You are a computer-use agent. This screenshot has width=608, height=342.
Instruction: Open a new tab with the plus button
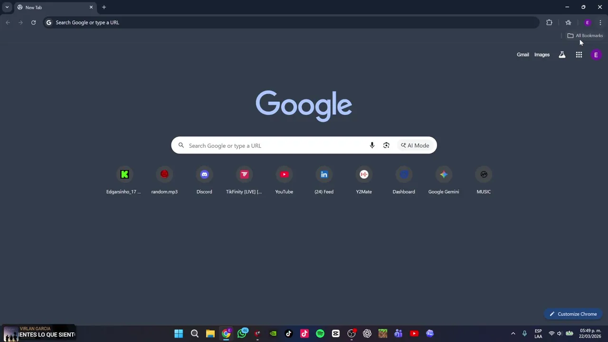[x=104, y=7]
